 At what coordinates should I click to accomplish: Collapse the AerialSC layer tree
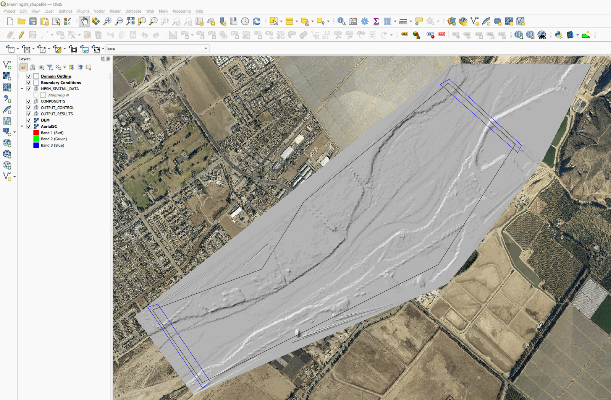(x=22, y=127)
